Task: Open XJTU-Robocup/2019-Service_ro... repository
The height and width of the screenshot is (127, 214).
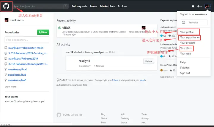Action: (28, 53)
